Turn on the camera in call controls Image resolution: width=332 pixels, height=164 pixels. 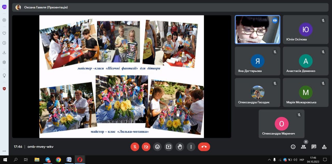point(146,147)
